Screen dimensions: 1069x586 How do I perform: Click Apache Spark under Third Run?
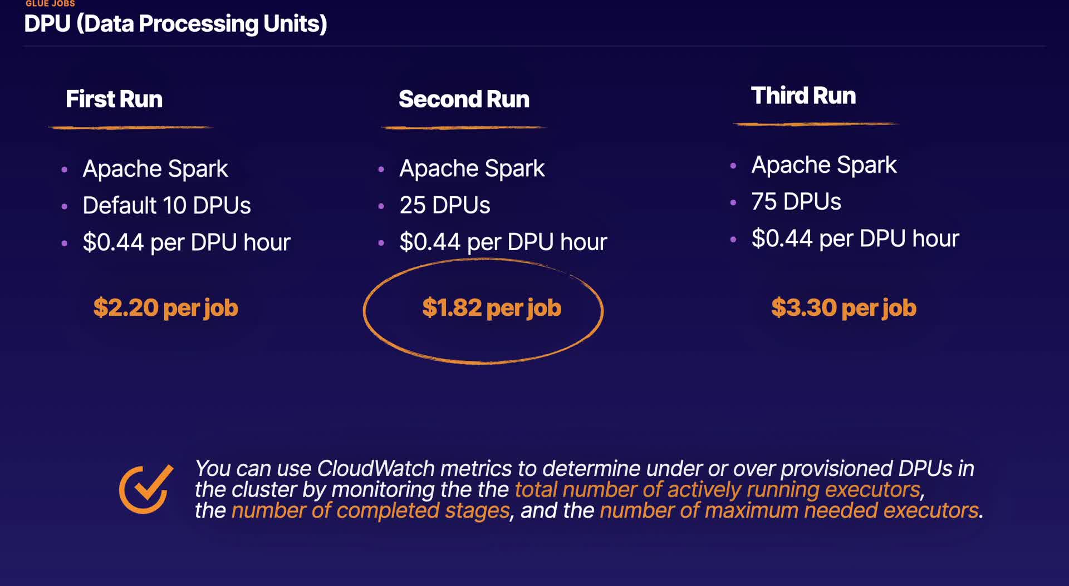click(823, 165)
